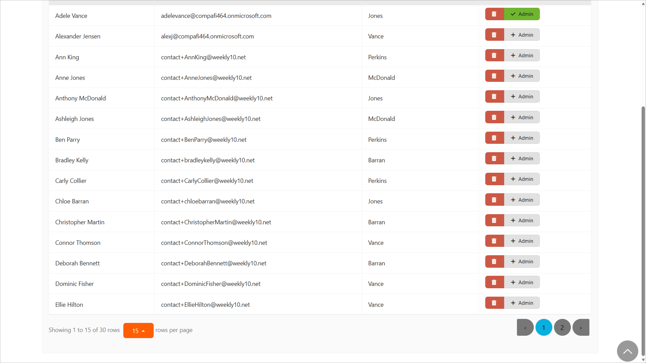
Task: Go to the next page arrow
Action: click(x=581, y=327)
